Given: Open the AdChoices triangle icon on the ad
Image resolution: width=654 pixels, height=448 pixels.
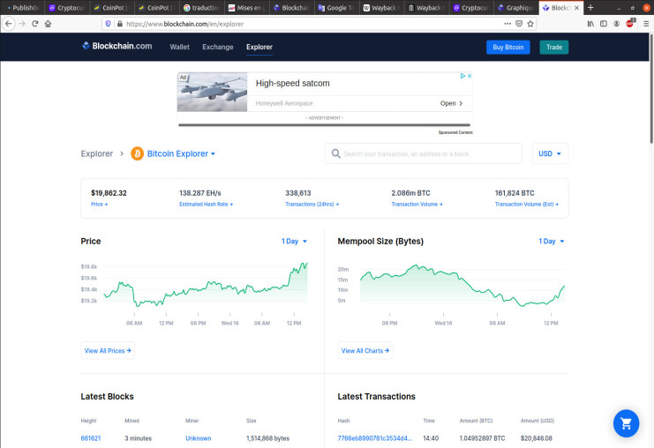Looking at the screenshot, I should tap(462, 76).
